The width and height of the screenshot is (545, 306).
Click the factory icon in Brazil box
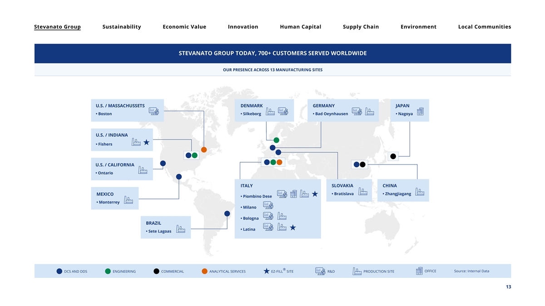coord(180,229)
